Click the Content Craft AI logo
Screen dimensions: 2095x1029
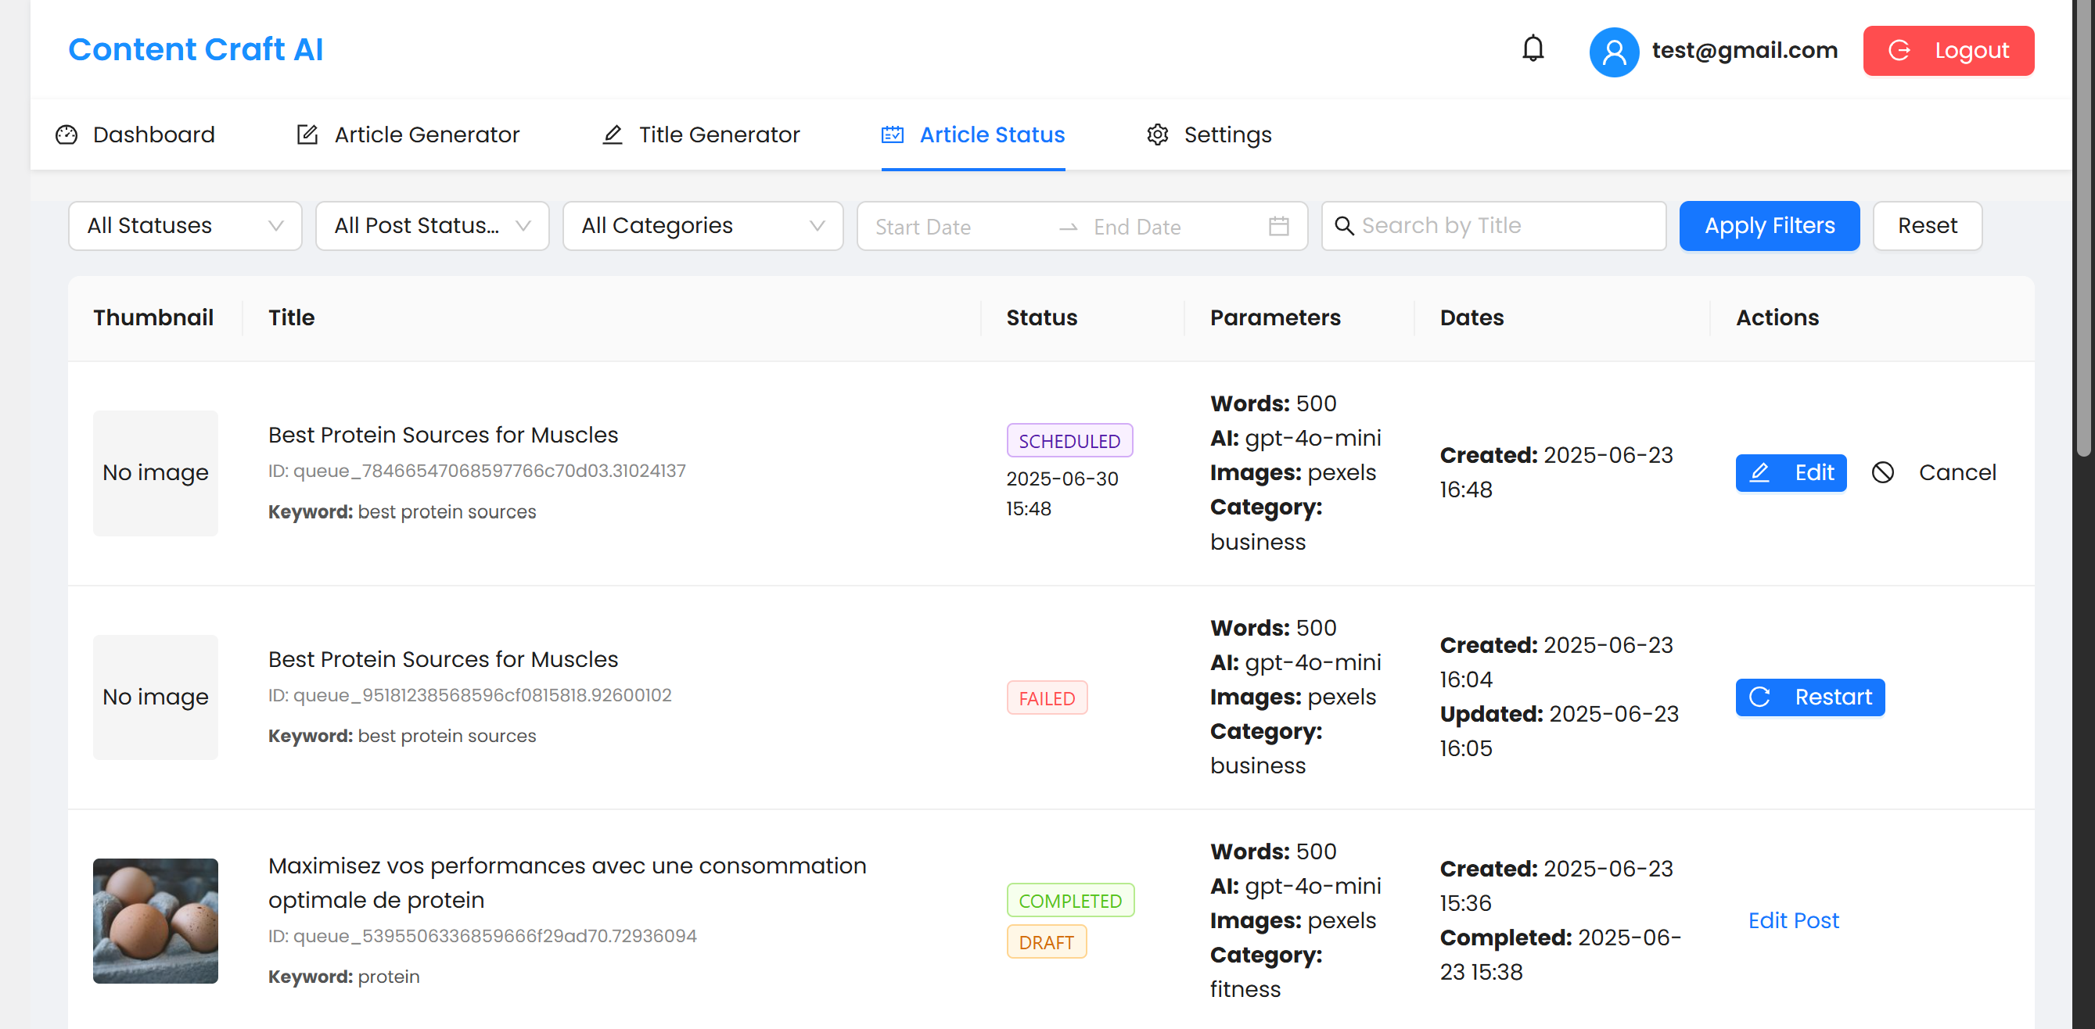pos(196,49)
